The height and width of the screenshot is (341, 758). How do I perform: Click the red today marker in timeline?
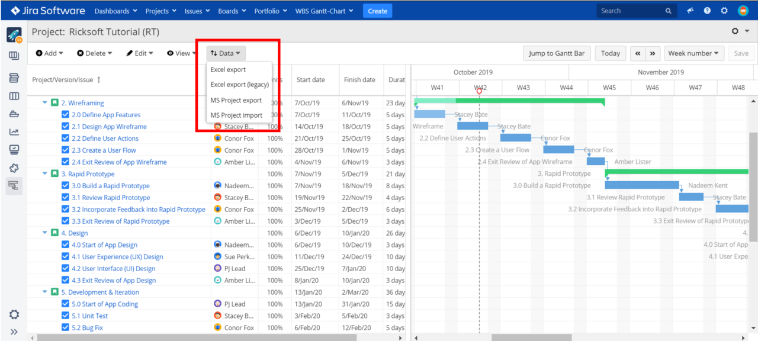(x=479, y=92)
